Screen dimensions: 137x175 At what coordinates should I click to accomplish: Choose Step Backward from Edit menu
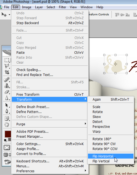click(50, 23)
